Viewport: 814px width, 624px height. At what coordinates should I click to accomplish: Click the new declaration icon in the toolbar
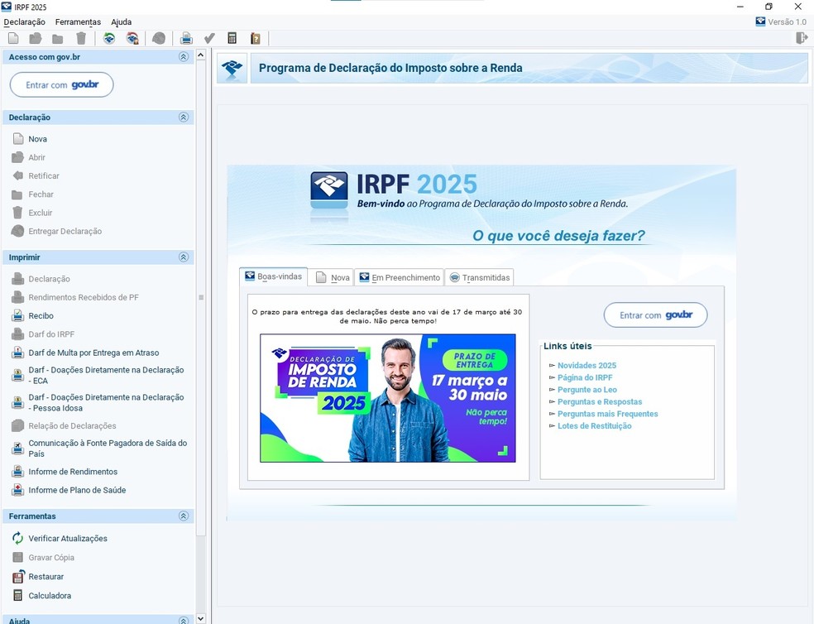point(13,38)
